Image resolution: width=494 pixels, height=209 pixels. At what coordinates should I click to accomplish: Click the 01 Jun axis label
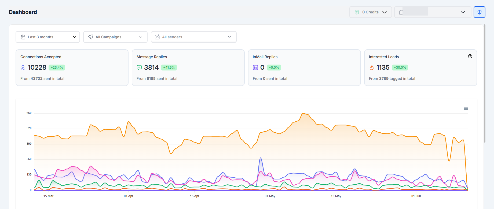[416, 196]
